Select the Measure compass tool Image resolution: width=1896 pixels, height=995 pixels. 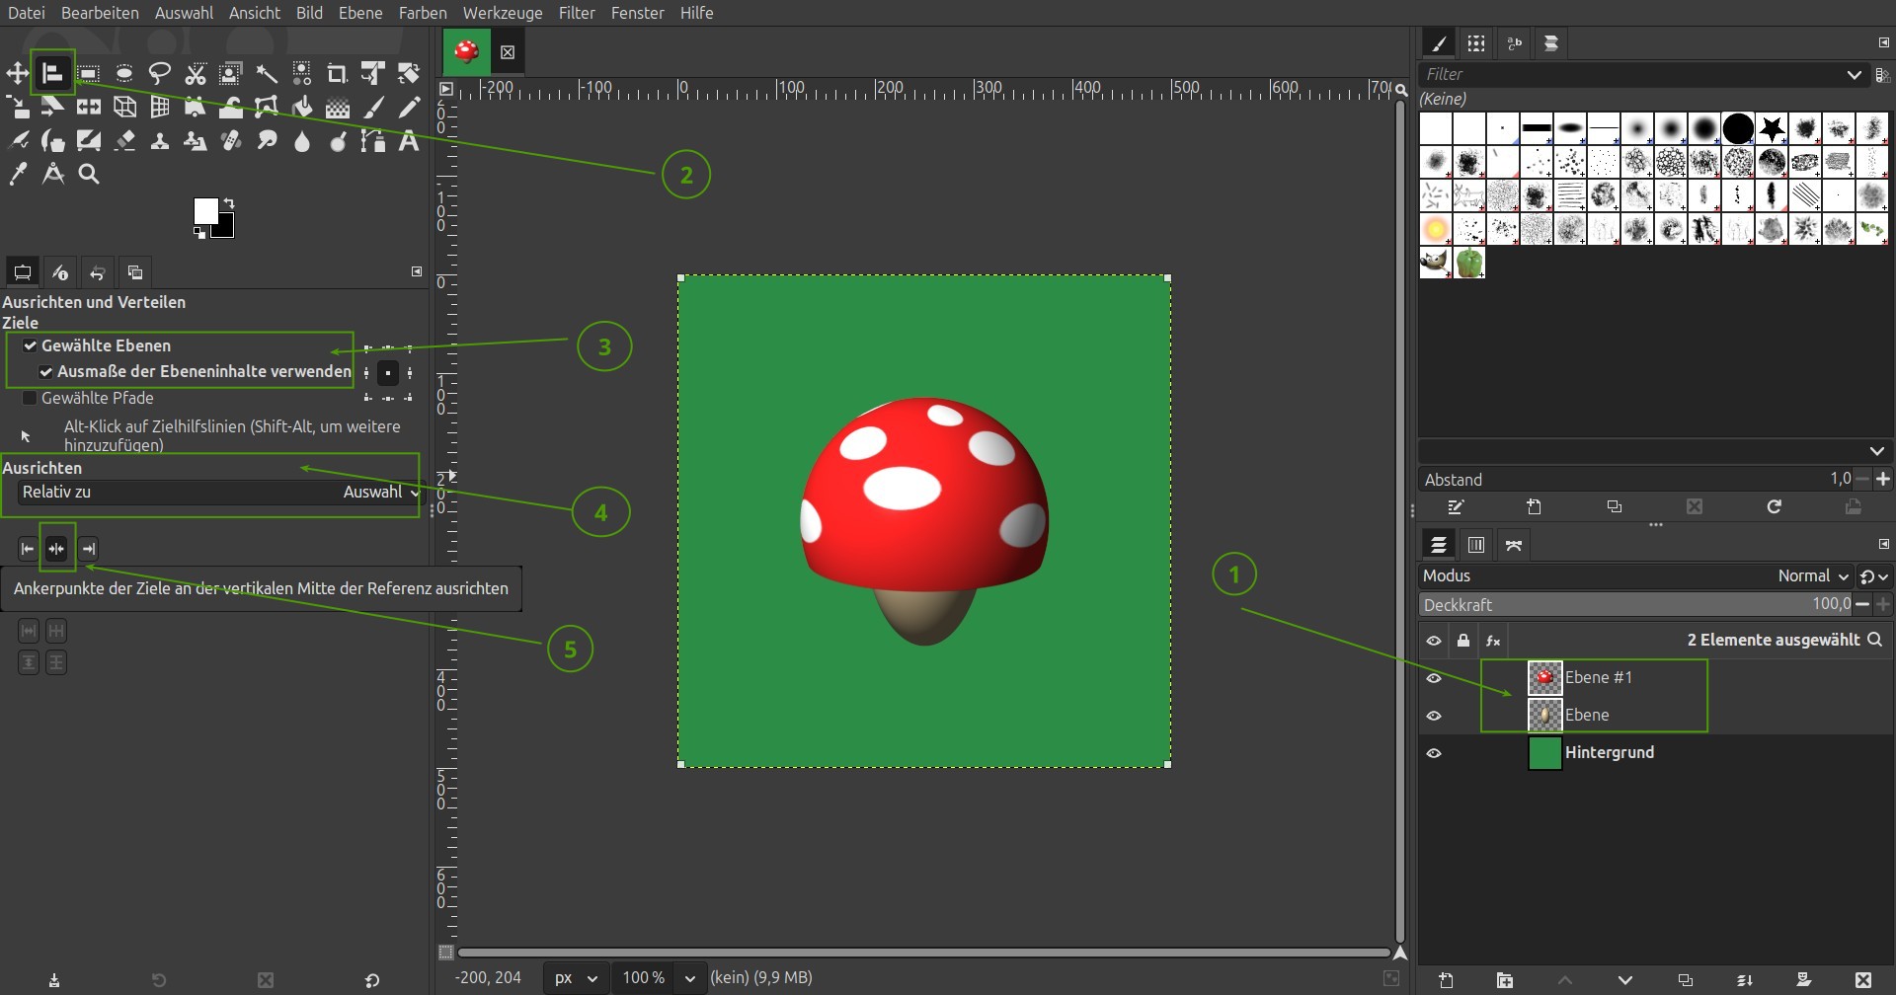[53, 175]
